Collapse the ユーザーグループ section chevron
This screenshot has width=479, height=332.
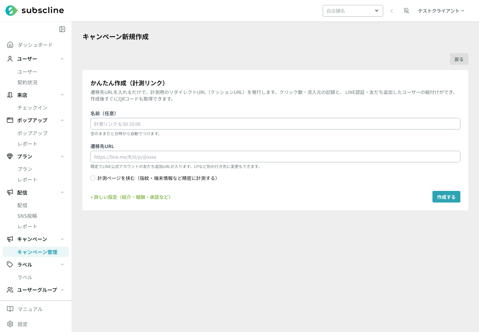click(x=62, y=290)
